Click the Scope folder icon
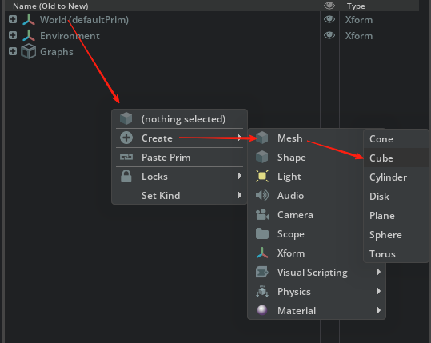Viewport: 431px width, 343px height. tap(262, 234)
